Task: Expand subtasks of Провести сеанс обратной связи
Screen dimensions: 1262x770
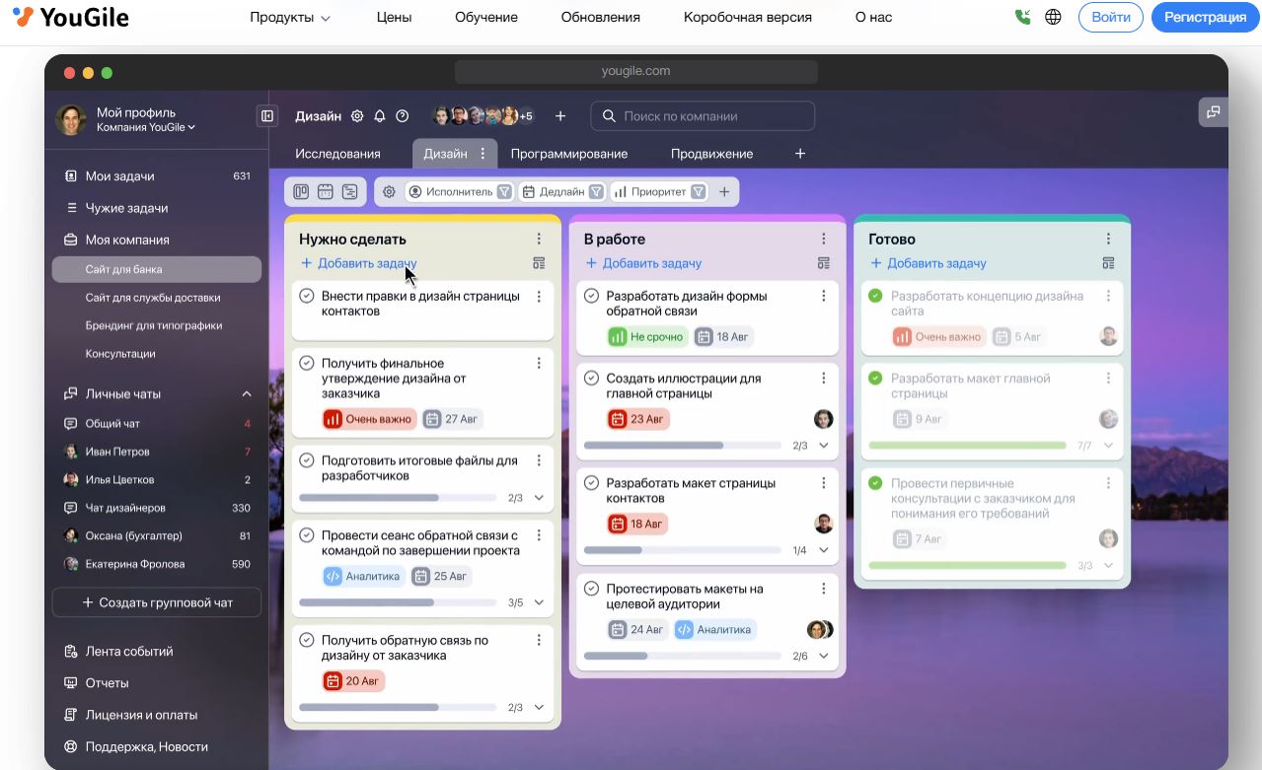Action: (539, 602)
